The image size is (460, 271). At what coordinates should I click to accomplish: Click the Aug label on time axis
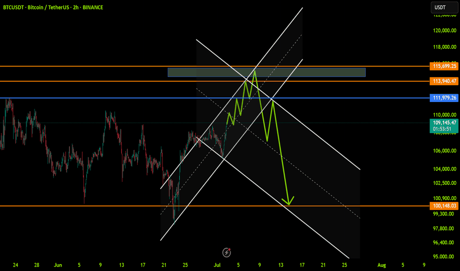(382, 265)
